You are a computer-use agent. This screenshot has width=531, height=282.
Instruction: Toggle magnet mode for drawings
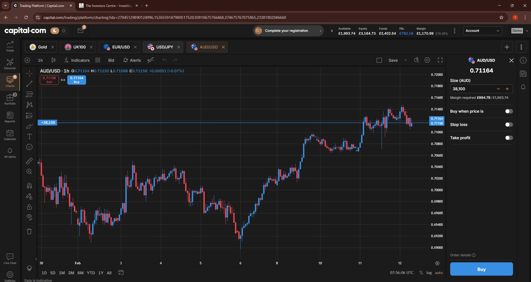[29, 185]
